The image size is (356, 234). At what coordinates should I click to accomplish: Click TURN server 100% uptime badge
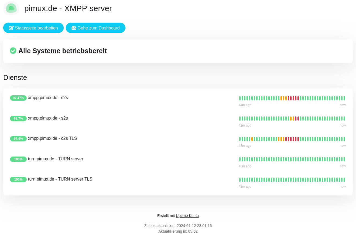coord(18,159)
